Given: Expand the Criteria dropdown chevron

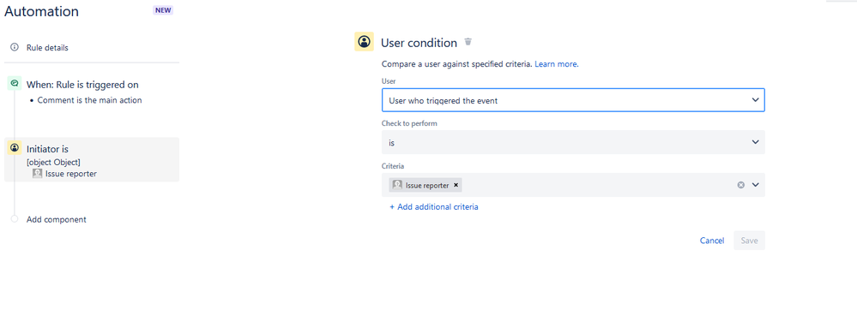Looking at the screenshot, I should tap(755, 185).
